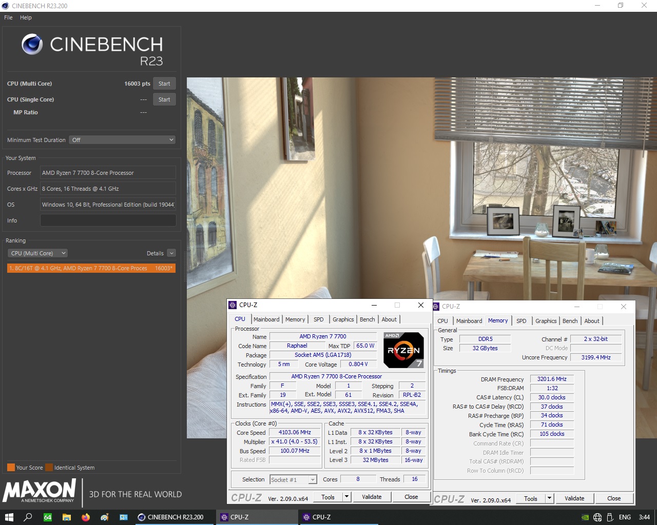Image resolution: width=657 pixels, height=525 pixels.
Task: Select the Ryzen 7 7700 ranking entry
Action: [91, 268]
